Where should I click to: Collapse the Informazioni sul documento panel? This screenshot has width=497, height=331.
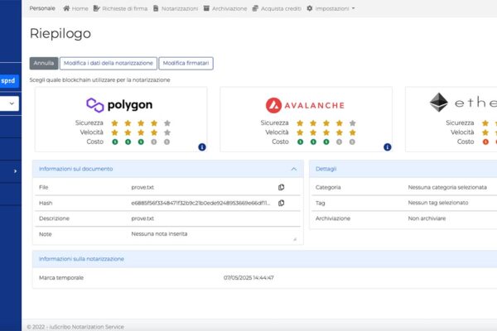(294, 169)
